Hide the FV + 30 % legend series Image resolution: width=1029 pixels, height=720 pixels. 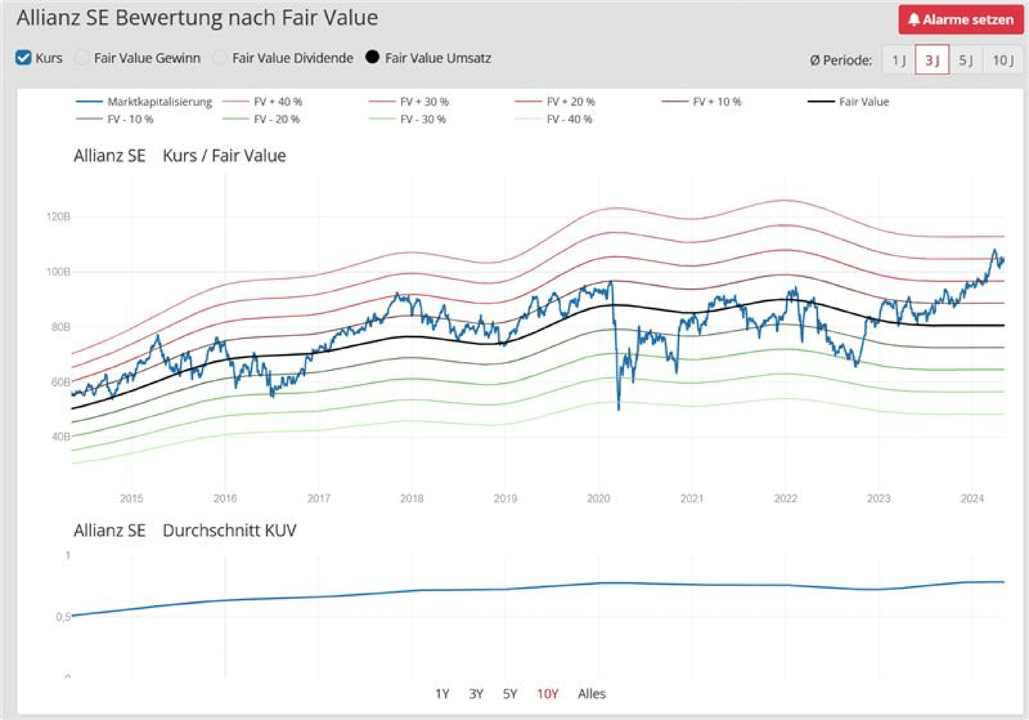pos(409,102)
